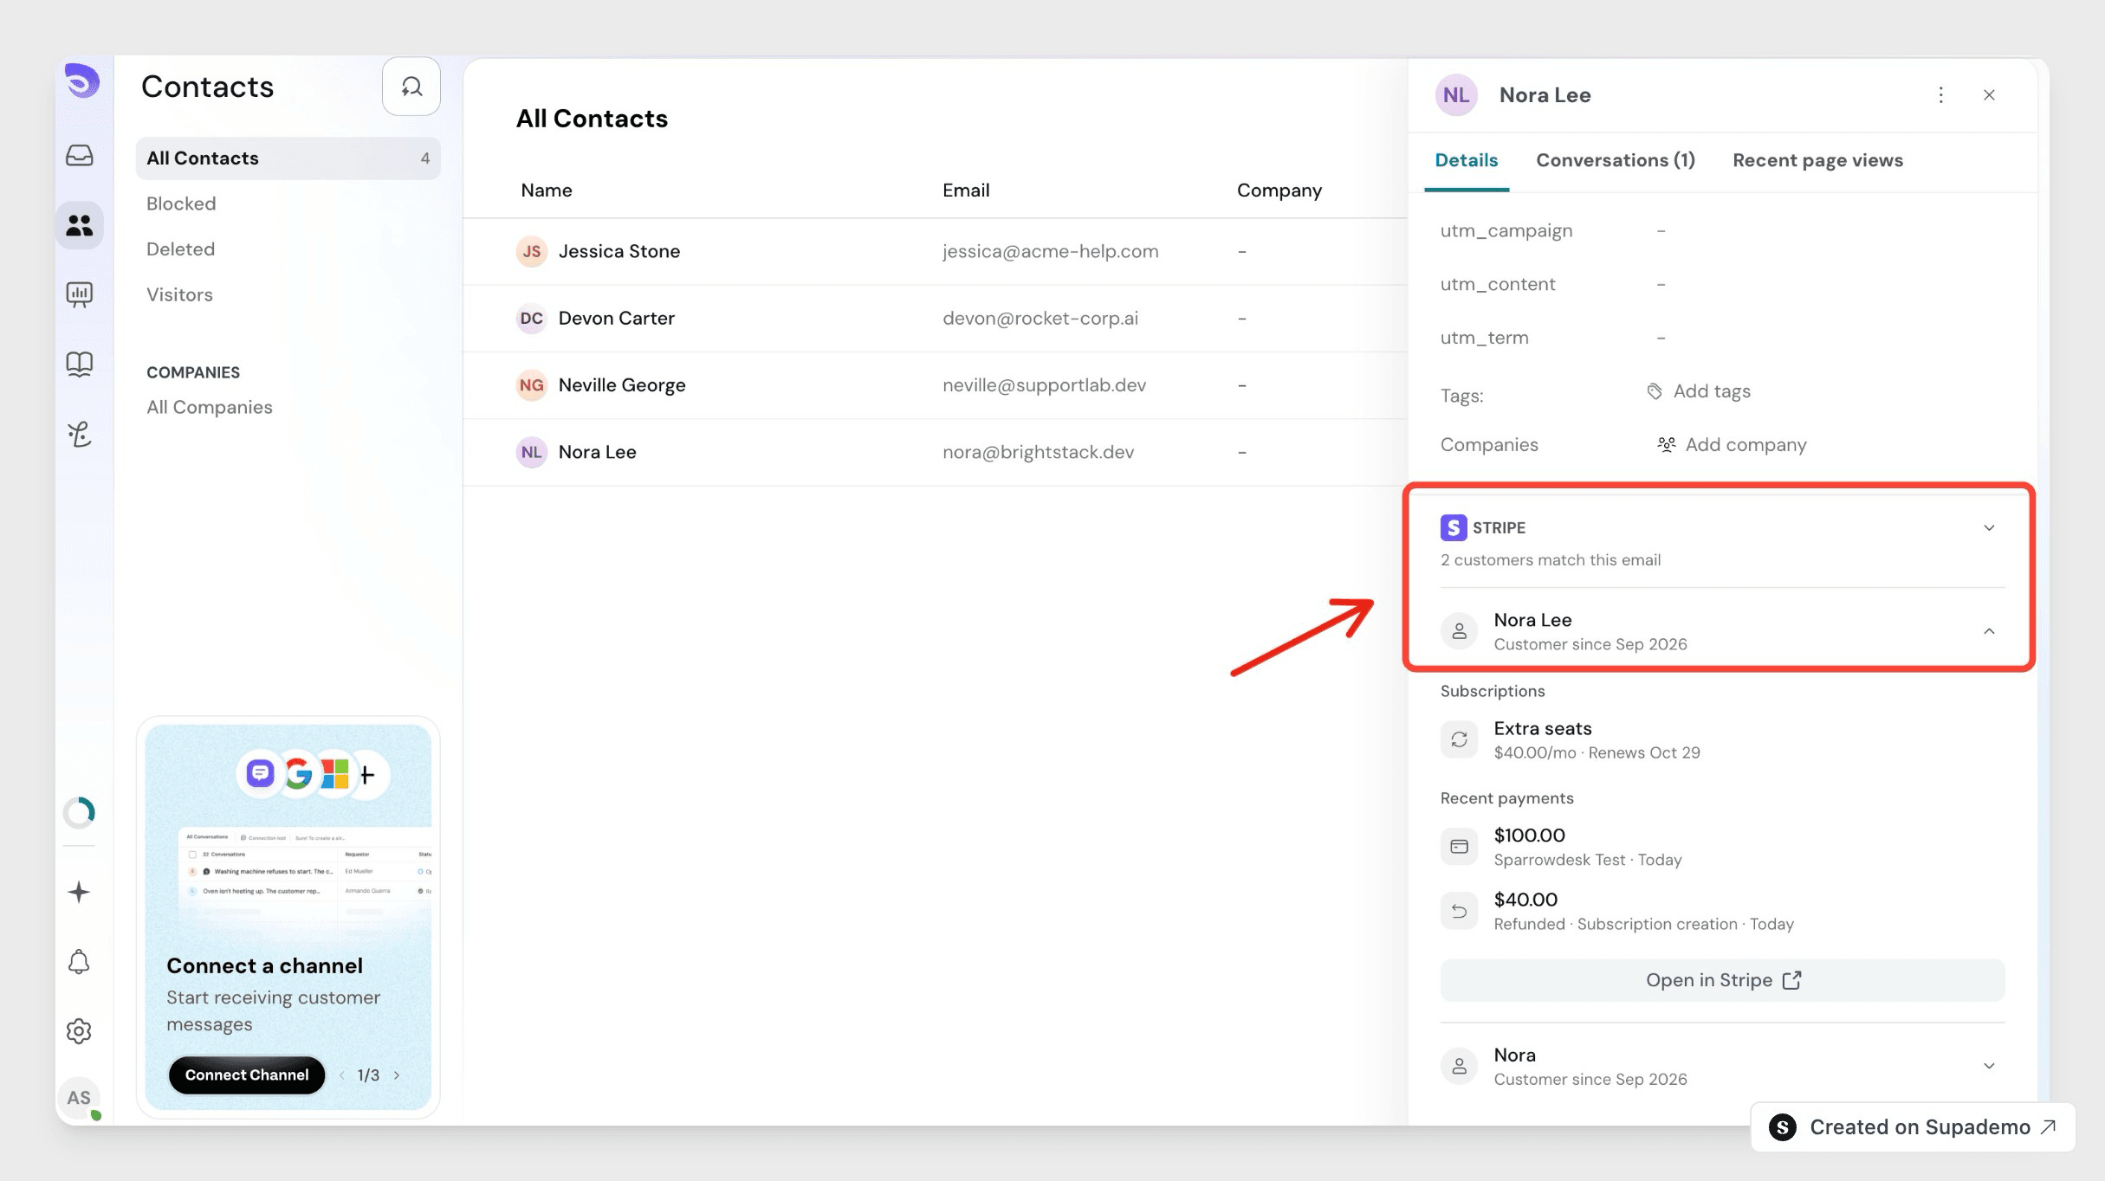This screenshot has width=2105, height=1181.
Task: Open the Devon Carter contact row
Action: [936, 319]
